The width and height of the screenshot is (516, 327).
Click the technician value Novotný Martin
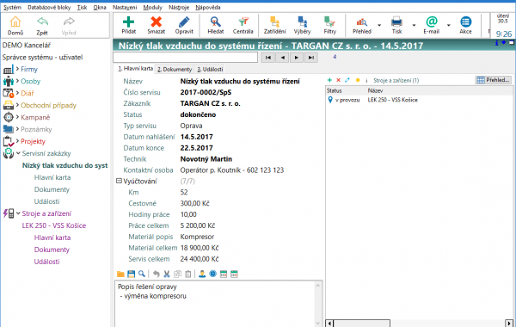coord(206,159)
